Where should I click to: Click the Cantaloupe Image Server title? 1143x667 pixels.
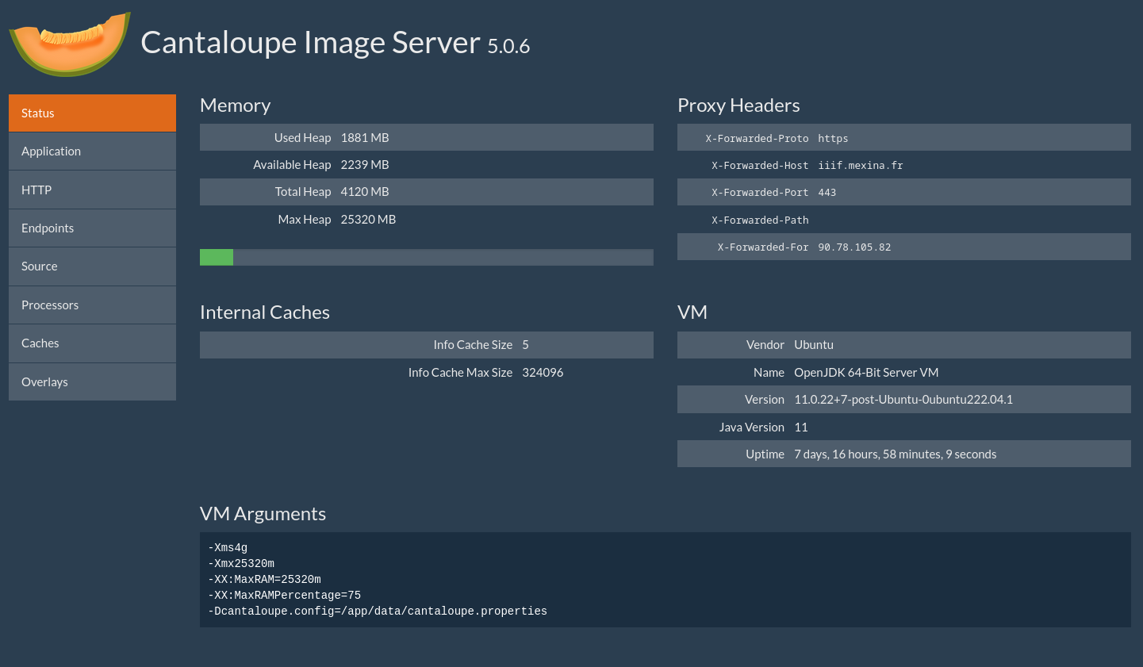point(310,43)
